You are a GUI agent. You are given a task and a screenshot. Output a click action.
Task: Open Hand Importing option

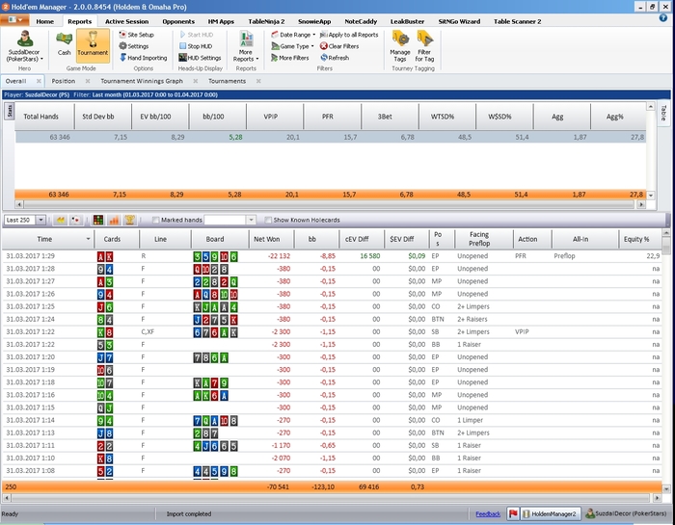(143, 58)
